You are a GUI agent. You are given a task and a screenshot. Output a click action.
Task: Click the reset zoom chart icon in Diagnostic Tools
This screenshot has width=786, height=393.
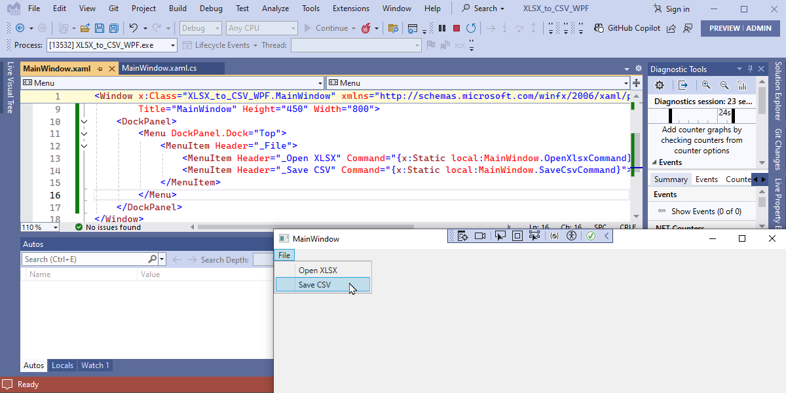click(742, 85)
